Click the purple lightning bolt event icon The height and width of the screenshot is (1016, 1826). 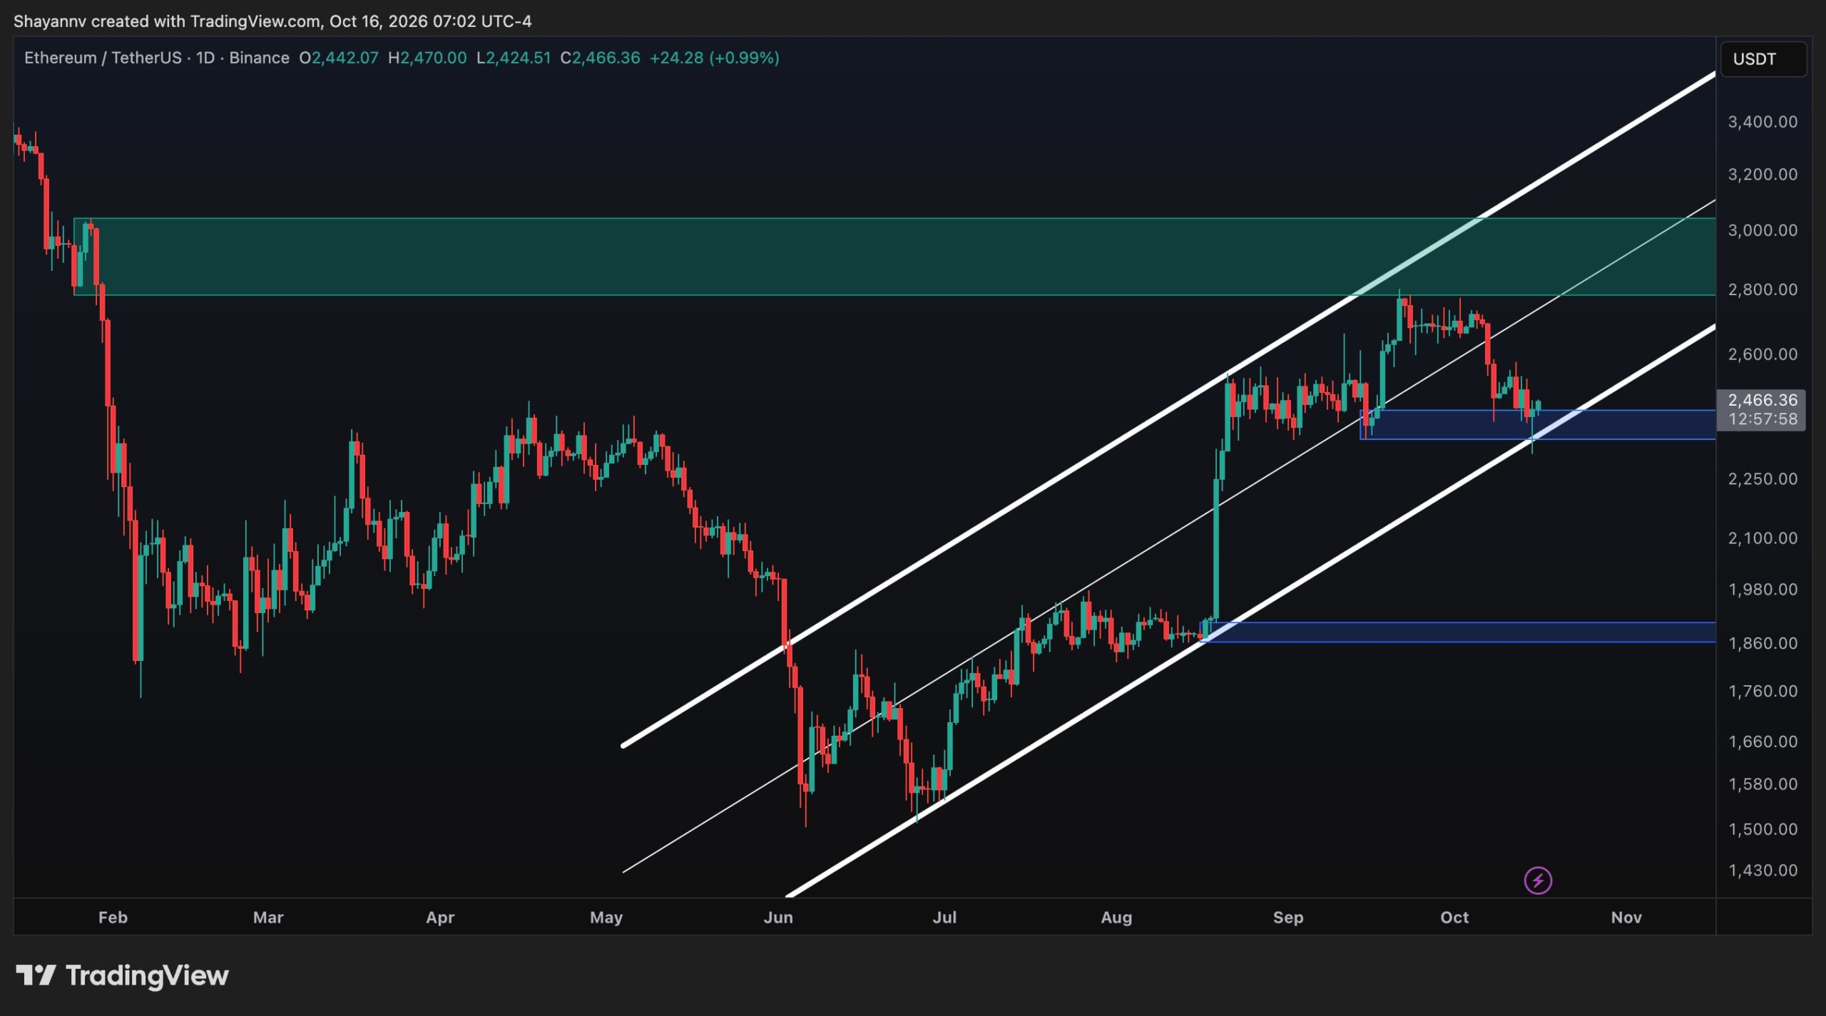click(x=1538, y=880)
